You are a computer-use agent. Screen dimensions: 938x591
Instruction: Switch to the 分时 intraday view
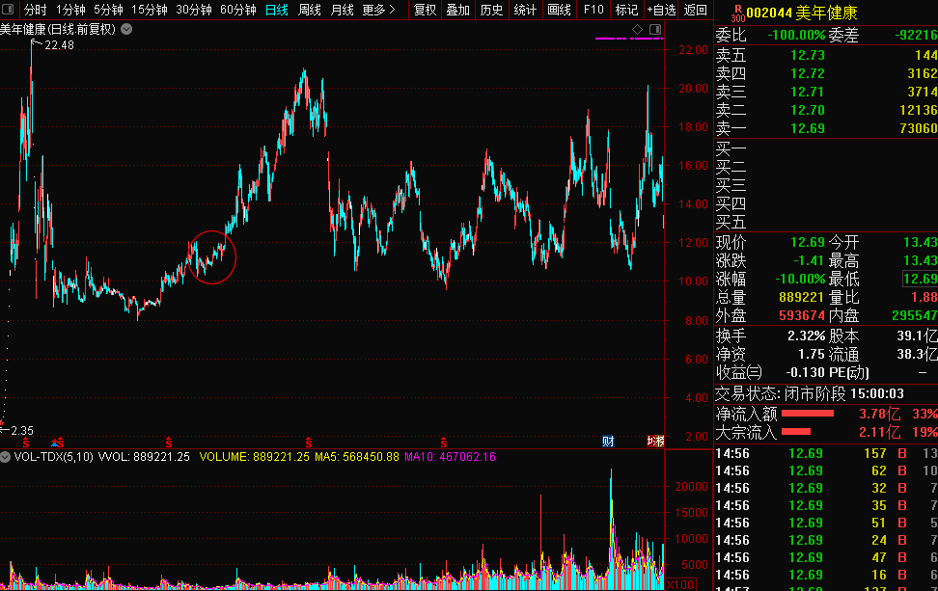(x=36, y=11)
